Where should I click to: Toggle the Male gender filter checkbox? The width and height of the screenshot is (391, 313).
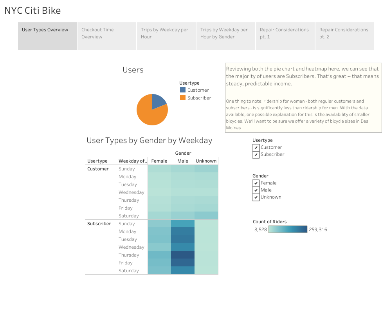(x=256, y=190)
